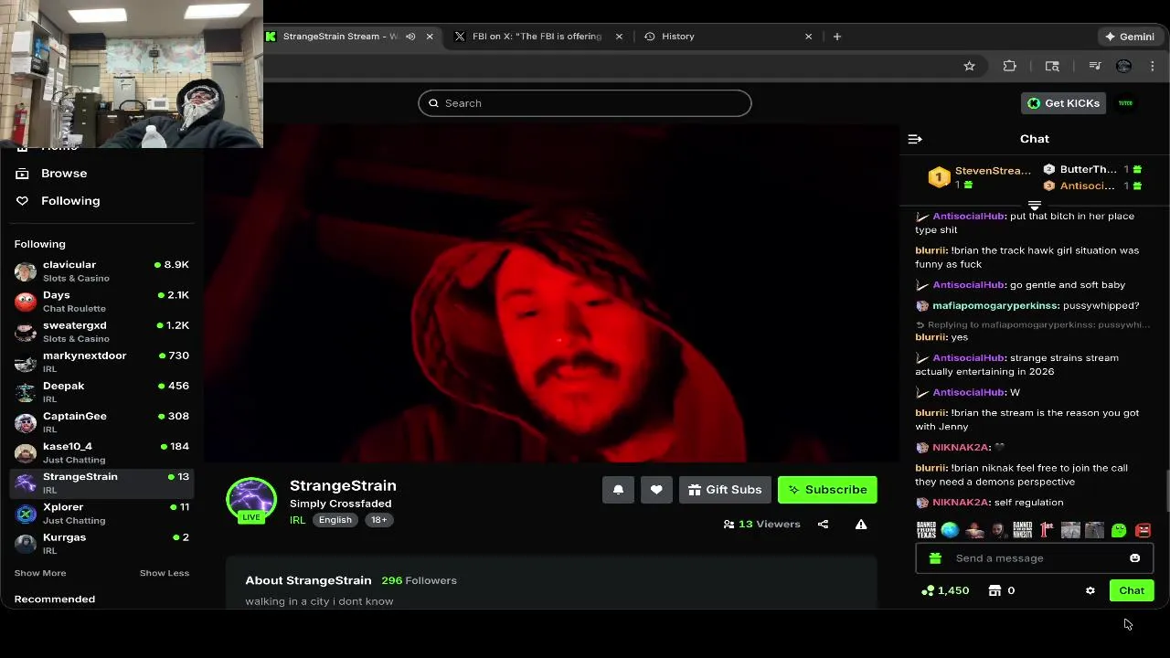Click the gift icon in message field

[x=934, y=558]
